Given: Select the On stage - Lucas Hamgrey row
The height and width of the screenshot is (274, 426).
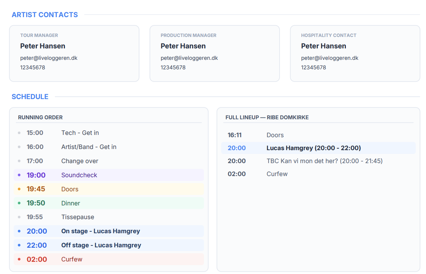Looking at the screenshot, I should pyautogui.click(x=109, y=231).
